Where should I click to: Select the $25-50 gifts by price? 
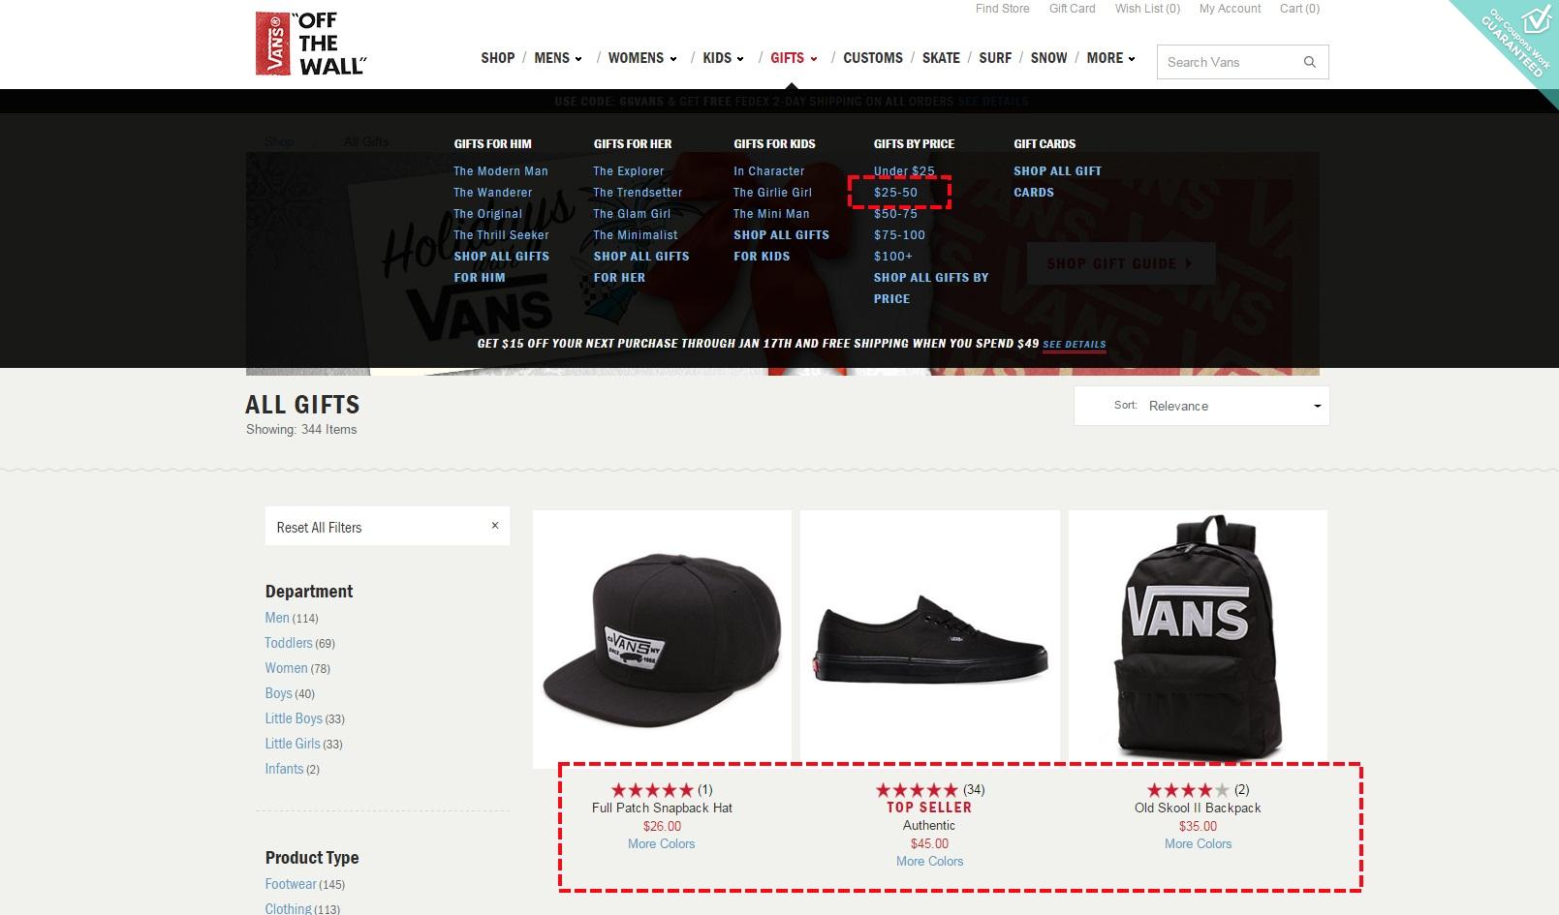pos(895,192)
